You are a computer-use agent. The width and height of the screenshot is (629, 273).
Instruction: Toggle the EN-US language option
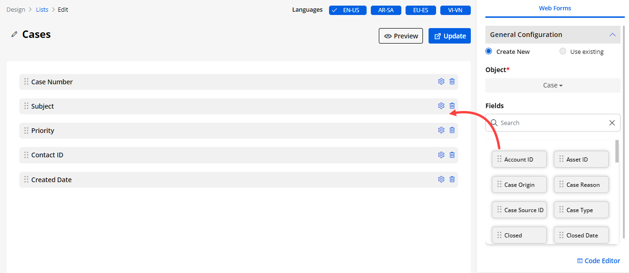(347, 10)
